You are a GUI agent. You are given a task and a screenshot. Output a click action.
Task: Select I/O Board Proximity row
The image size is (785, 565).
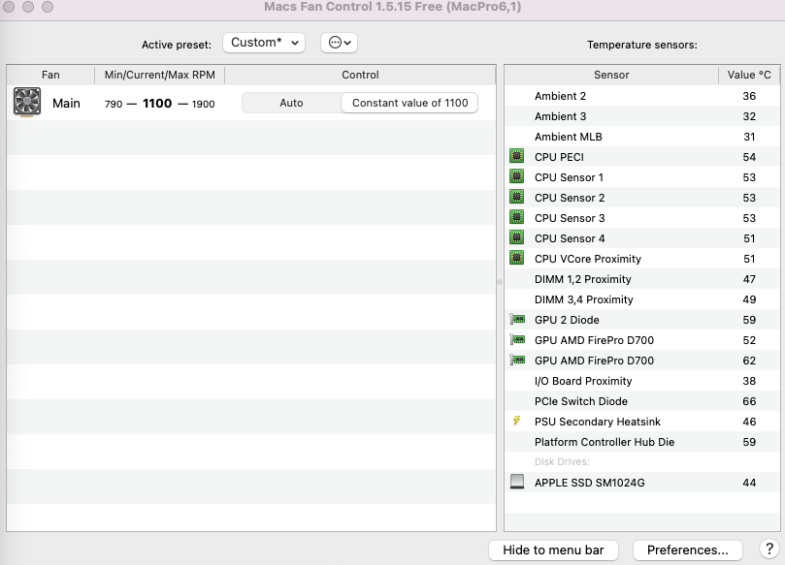642,381
